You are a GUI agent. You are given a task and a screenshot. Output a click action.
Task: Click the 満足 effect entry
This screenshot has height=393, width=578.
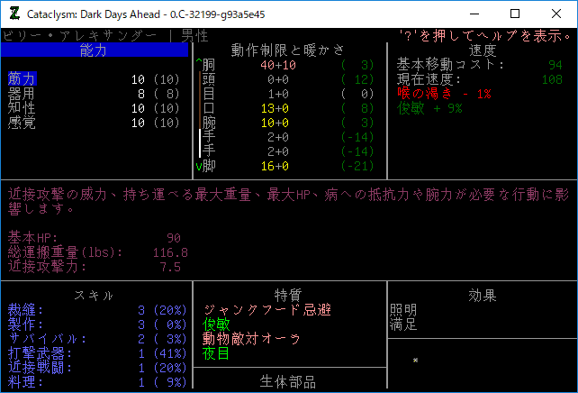coord(403,324)
